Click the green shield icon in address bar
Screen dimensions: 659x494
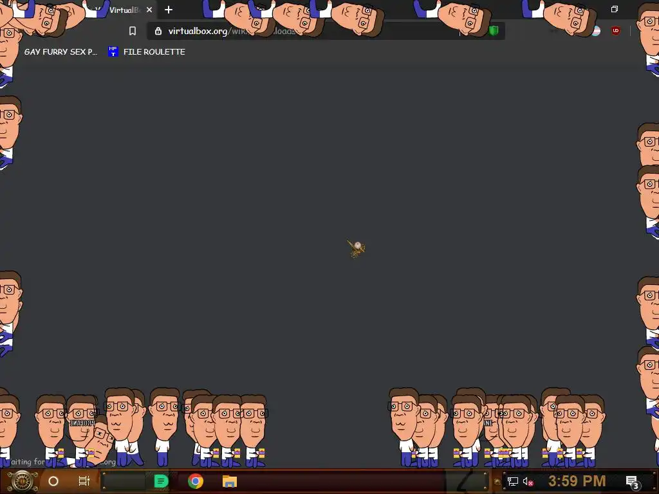(x=494, y=31)
